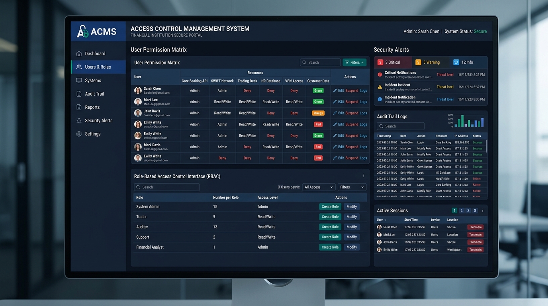Click Create Role for System Admin
This screenshot has height=306, width=548.
pyautogui.click(x=330, y=207)
